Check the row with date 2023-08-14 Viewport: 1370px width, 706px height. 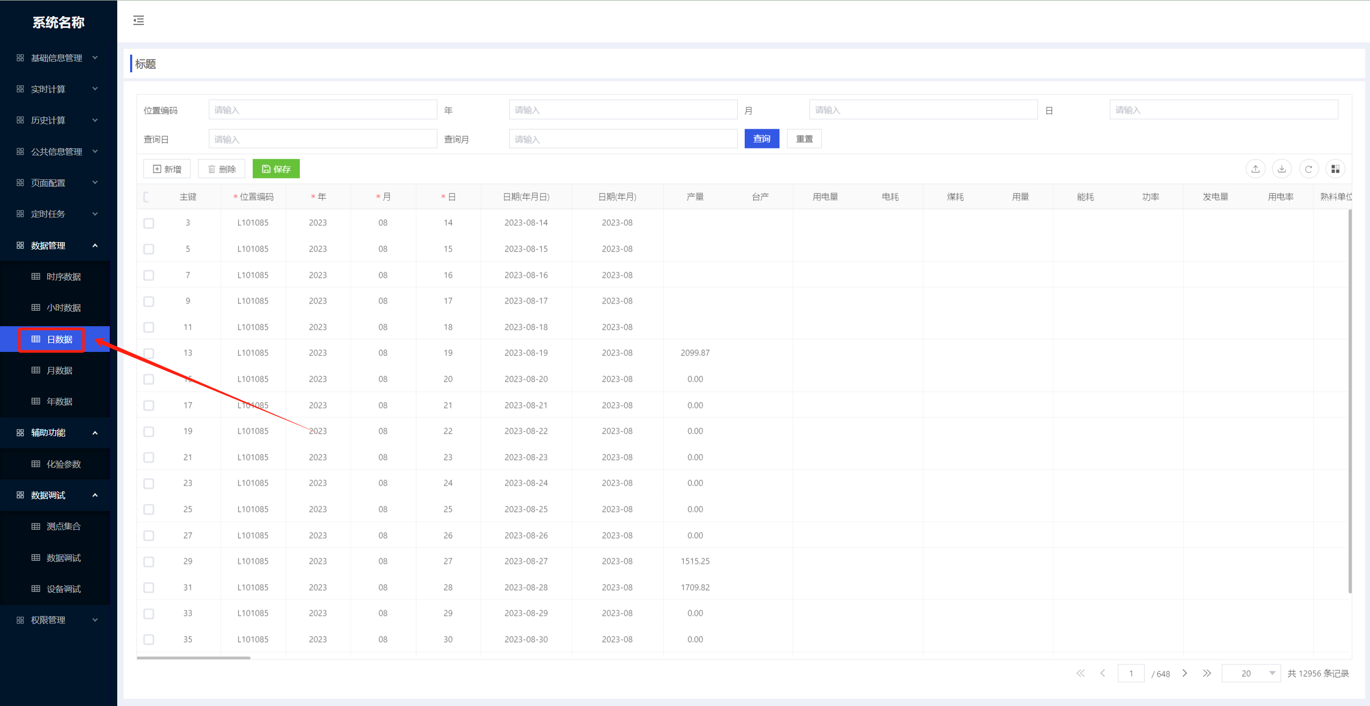(149, 223)
